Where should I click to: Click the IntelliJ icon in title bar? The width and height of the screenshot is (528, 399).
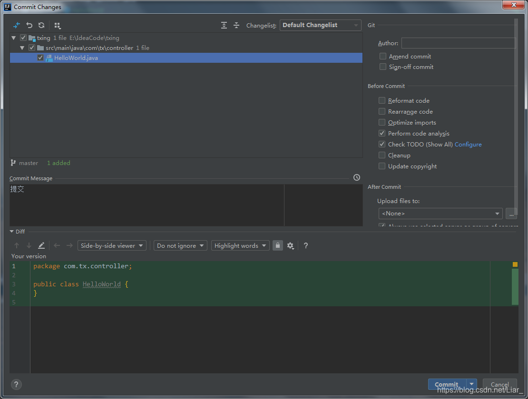click(8, 7)
